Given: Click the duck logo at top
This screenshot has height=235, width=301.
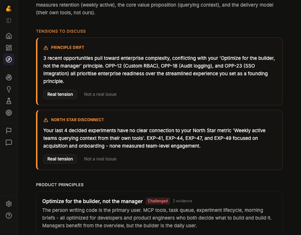Looking at the screenshot, I should click(8, 9).
